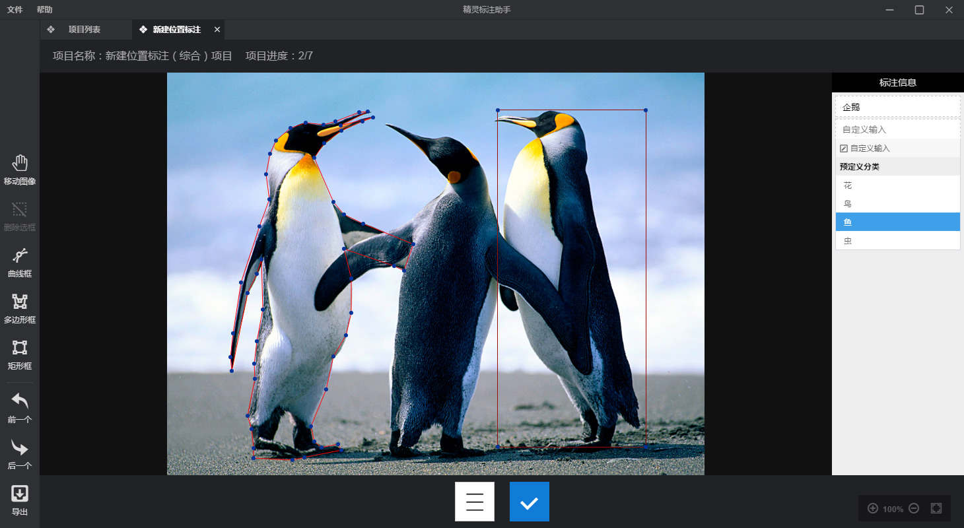Go to next image with 后一个
Image resolution: width=964 pixels, height=528 pixels.
pyautogui.click(x=20, y=453)
